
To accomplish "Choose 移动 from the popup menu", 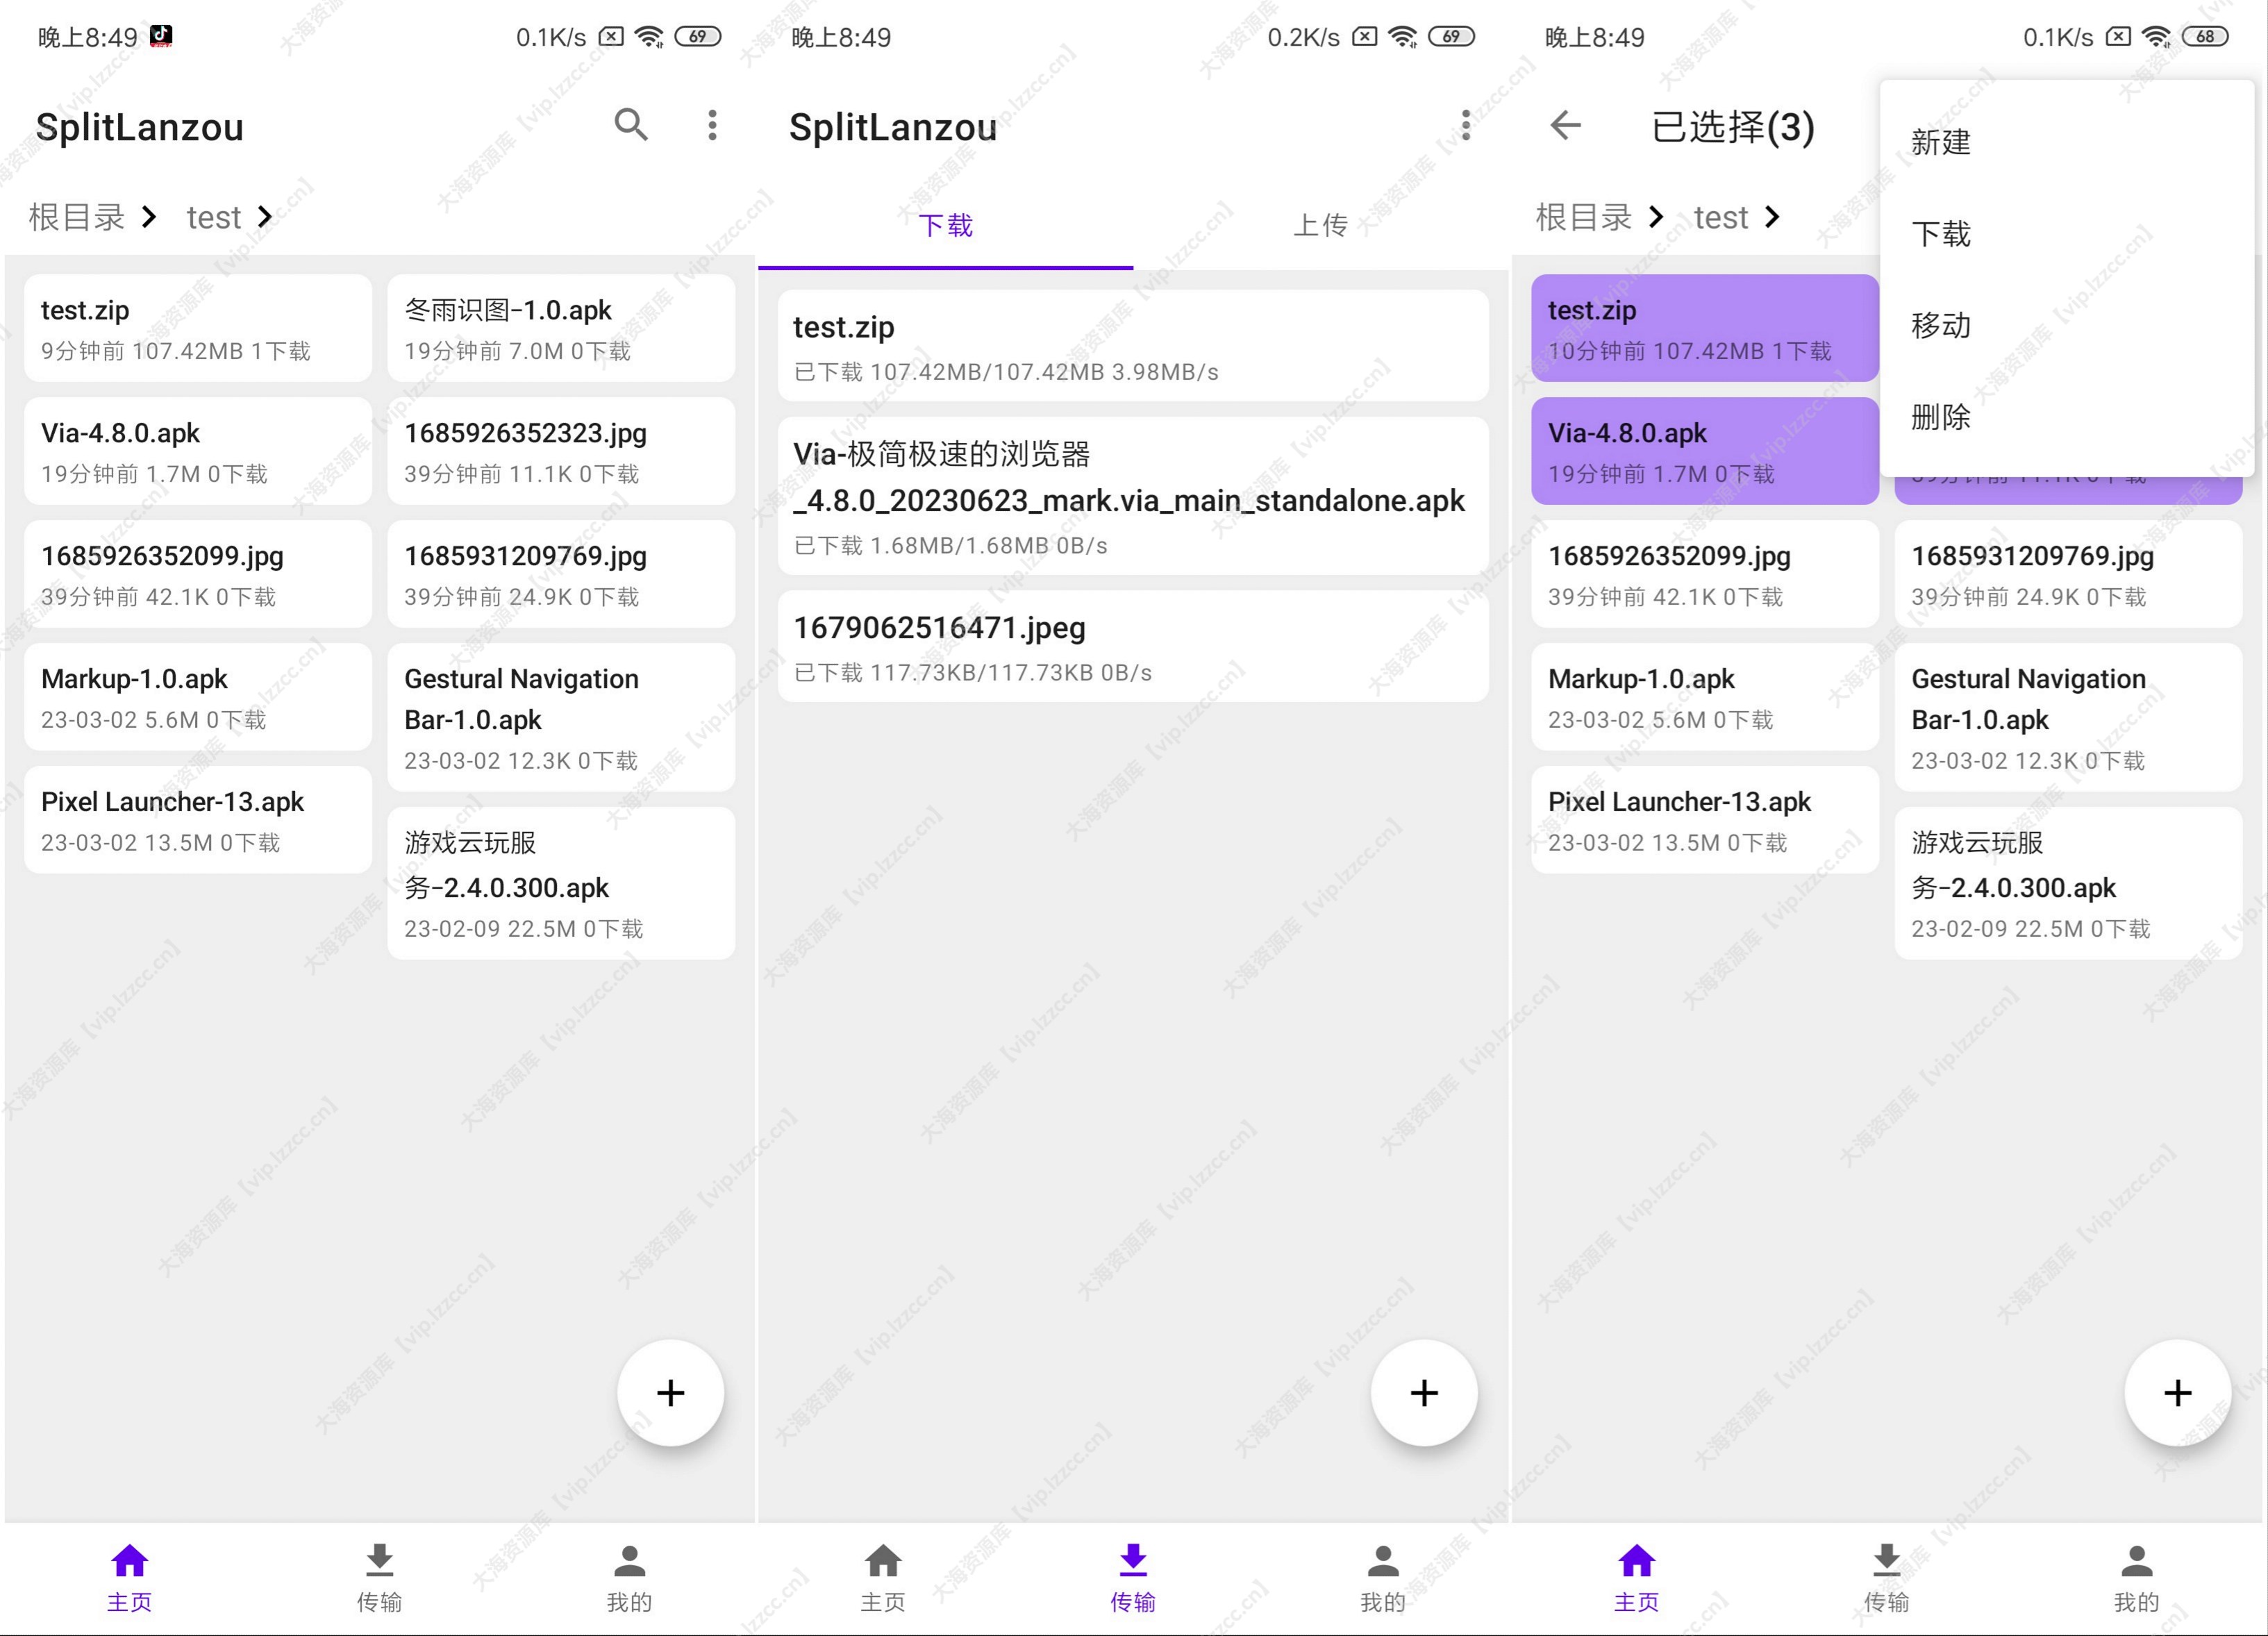I will [2066, 325].
